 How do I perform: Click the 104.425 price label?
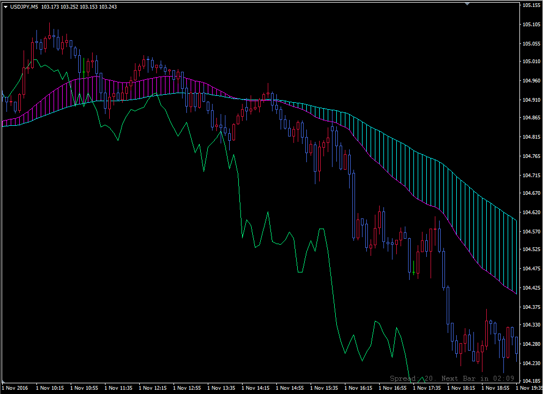coord(532,287)
